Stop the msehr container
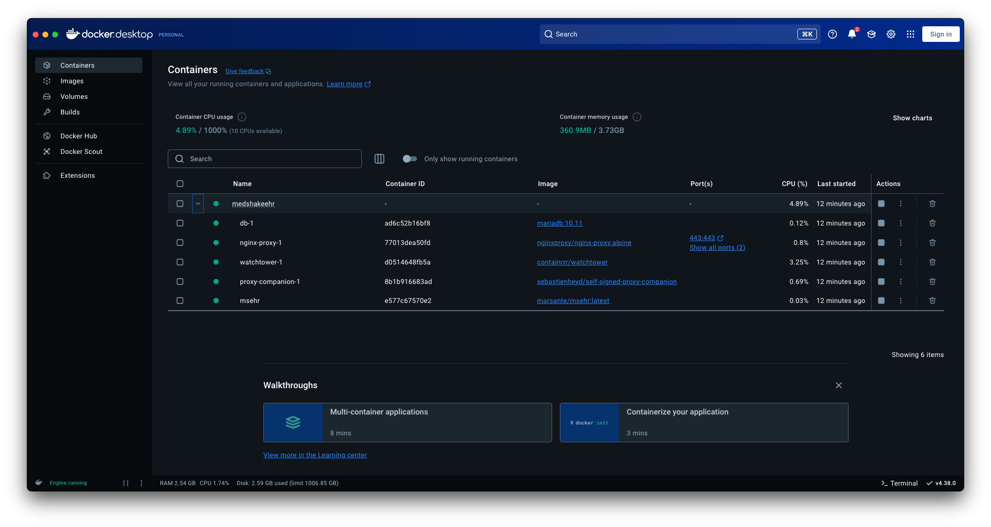Viewport: 991px width, 527px height. click(881, 301)
